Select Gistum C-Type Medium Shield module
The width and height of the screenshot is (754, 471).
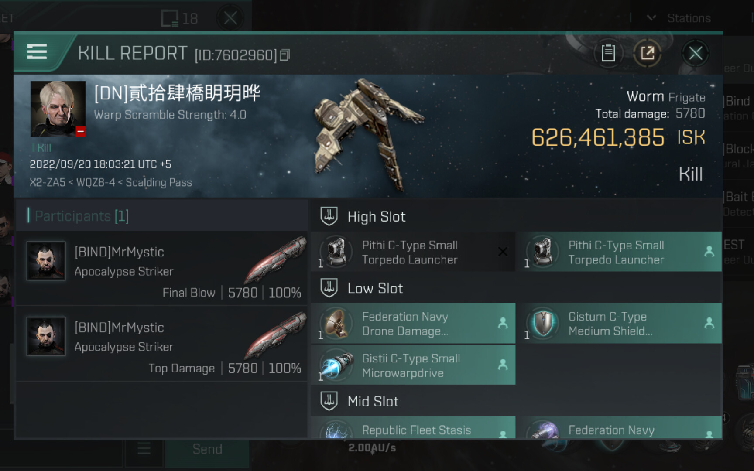pyautogui.click(x=619, y=324)
